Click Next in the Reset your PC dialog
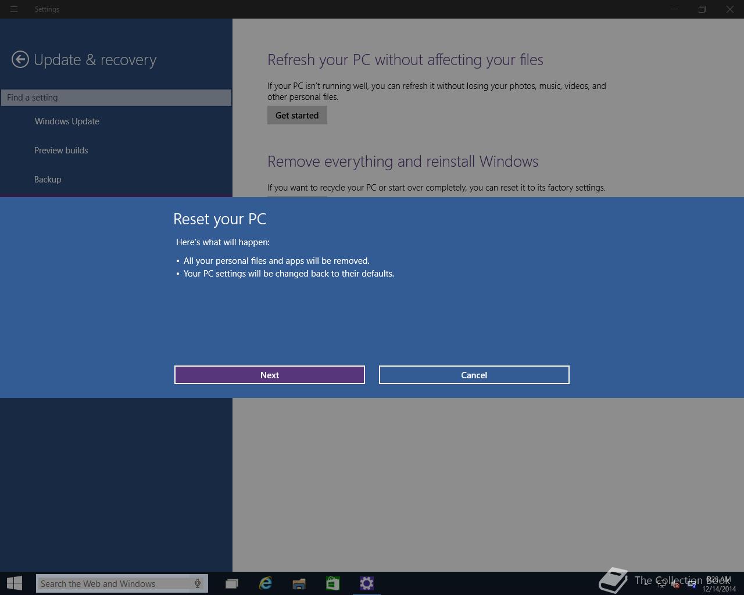The image size is (744, 595). tap(270, 375)
